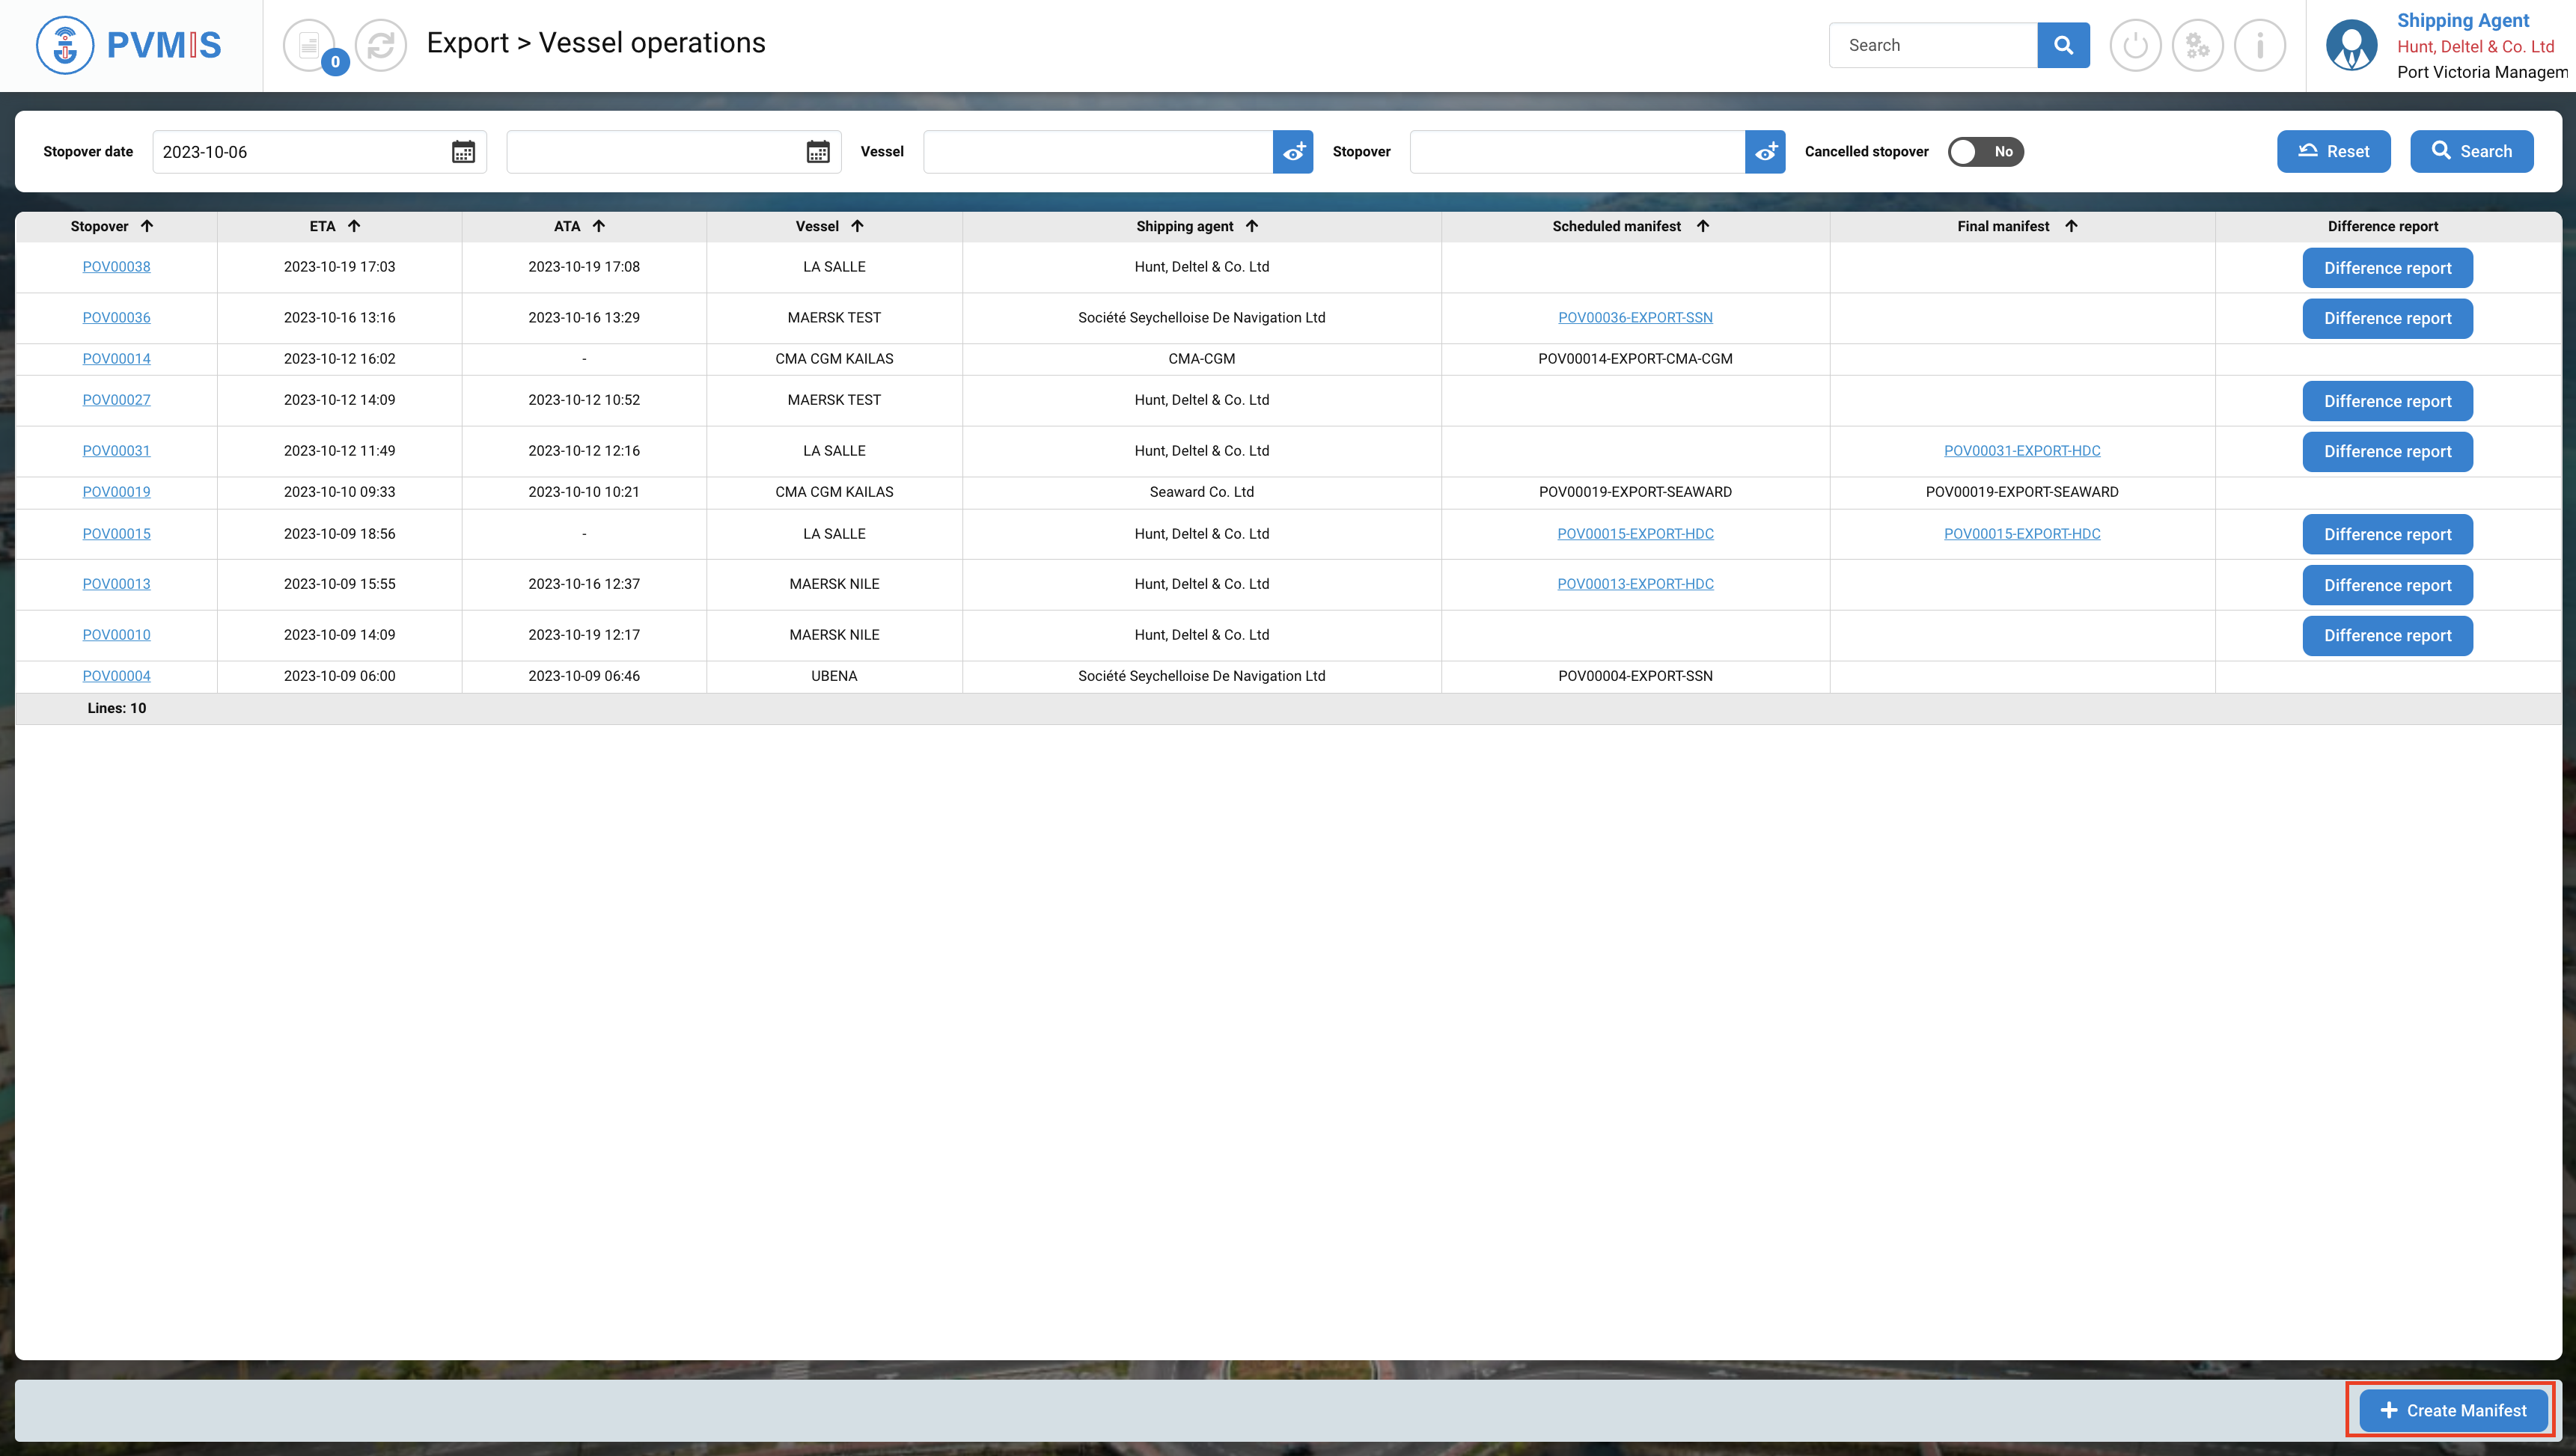Screen dimensions: 2576x1456
Task: Open the stopover POV00038 link
Action: tap(116, 267)
